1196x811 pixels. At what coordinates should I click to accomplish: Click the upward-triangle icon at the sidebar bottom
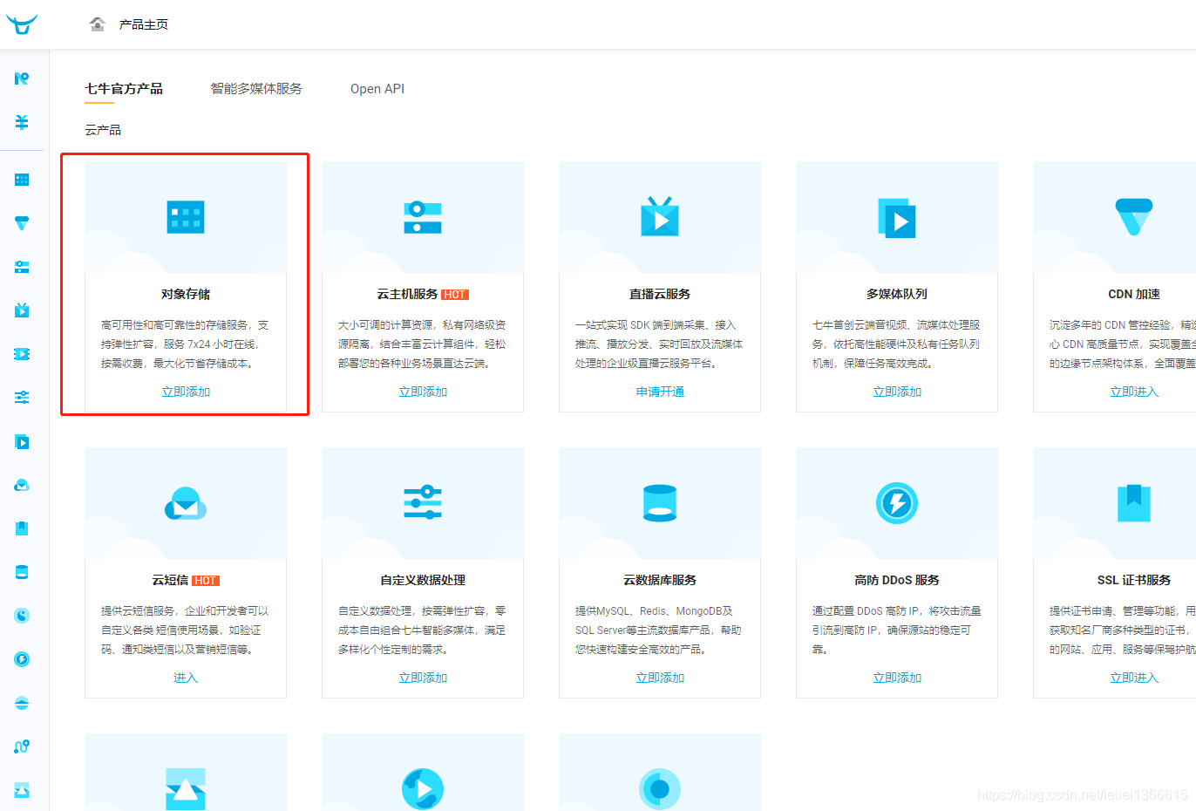[x=22, y=790]
